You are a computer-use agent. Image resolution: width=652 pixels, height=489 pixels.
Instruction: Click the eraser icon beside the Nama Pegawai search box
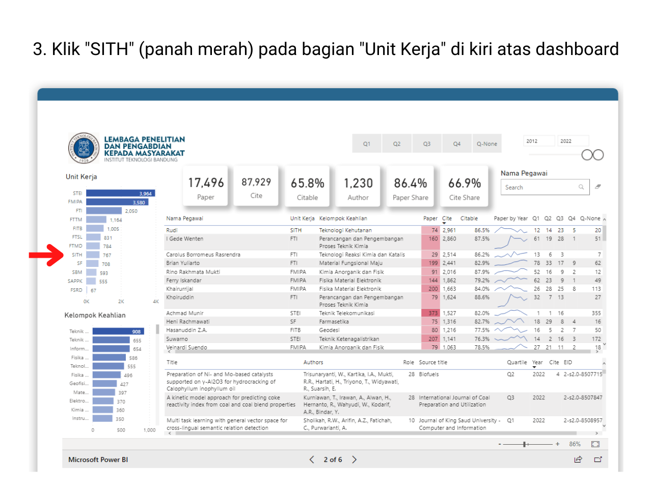coord(597,187)
